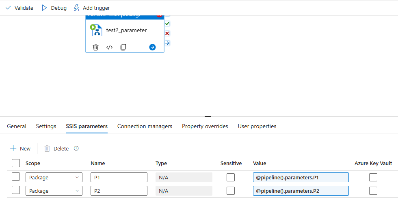Check Azure Key Vault for P1 row

(x=373, y=177)
